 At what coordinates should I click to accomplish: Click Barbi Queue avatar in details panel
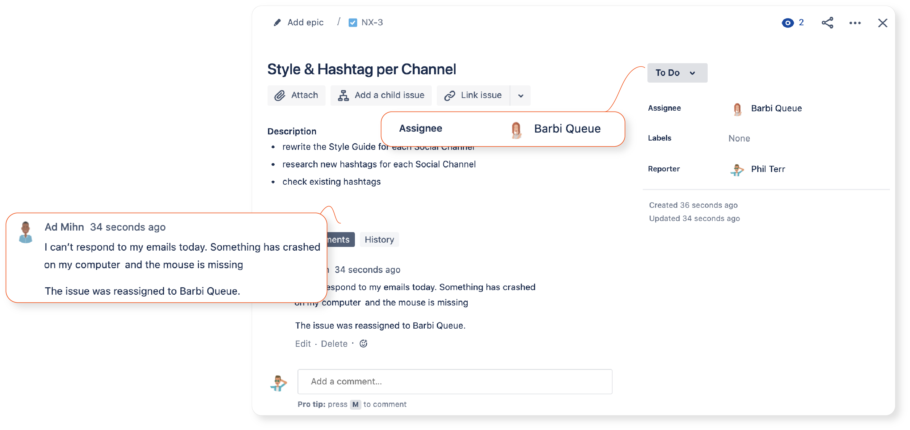pos(737,109)
